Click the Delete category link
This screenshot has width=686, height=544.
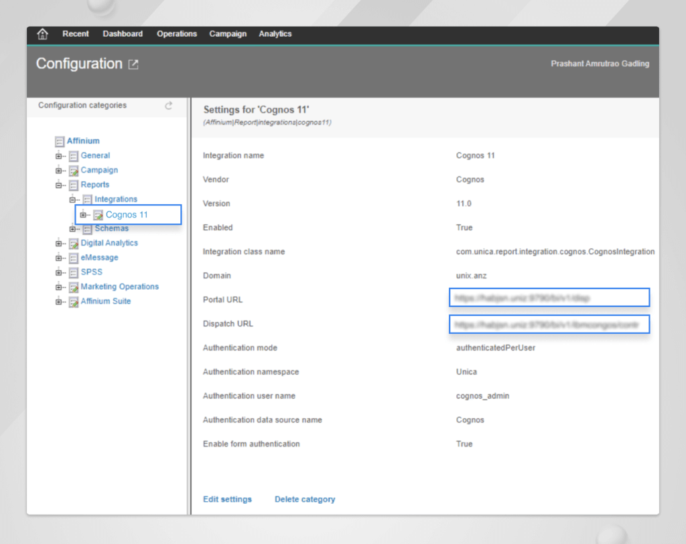point(305,499)
